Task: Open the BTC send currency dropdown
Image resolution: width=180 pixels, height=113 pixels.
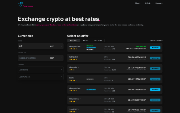Action: (x=56, y=46)
